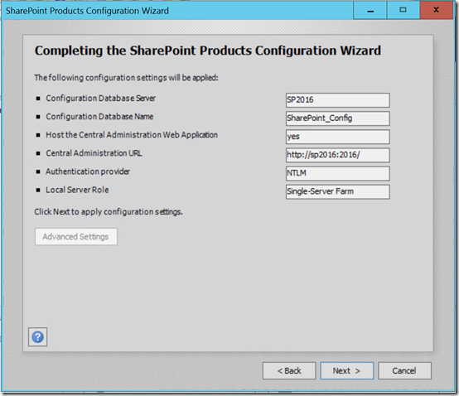The image size is (459, 396).
Task: Select the Configuration Database Server field SP2016
Action: click(x=338, y=100)
